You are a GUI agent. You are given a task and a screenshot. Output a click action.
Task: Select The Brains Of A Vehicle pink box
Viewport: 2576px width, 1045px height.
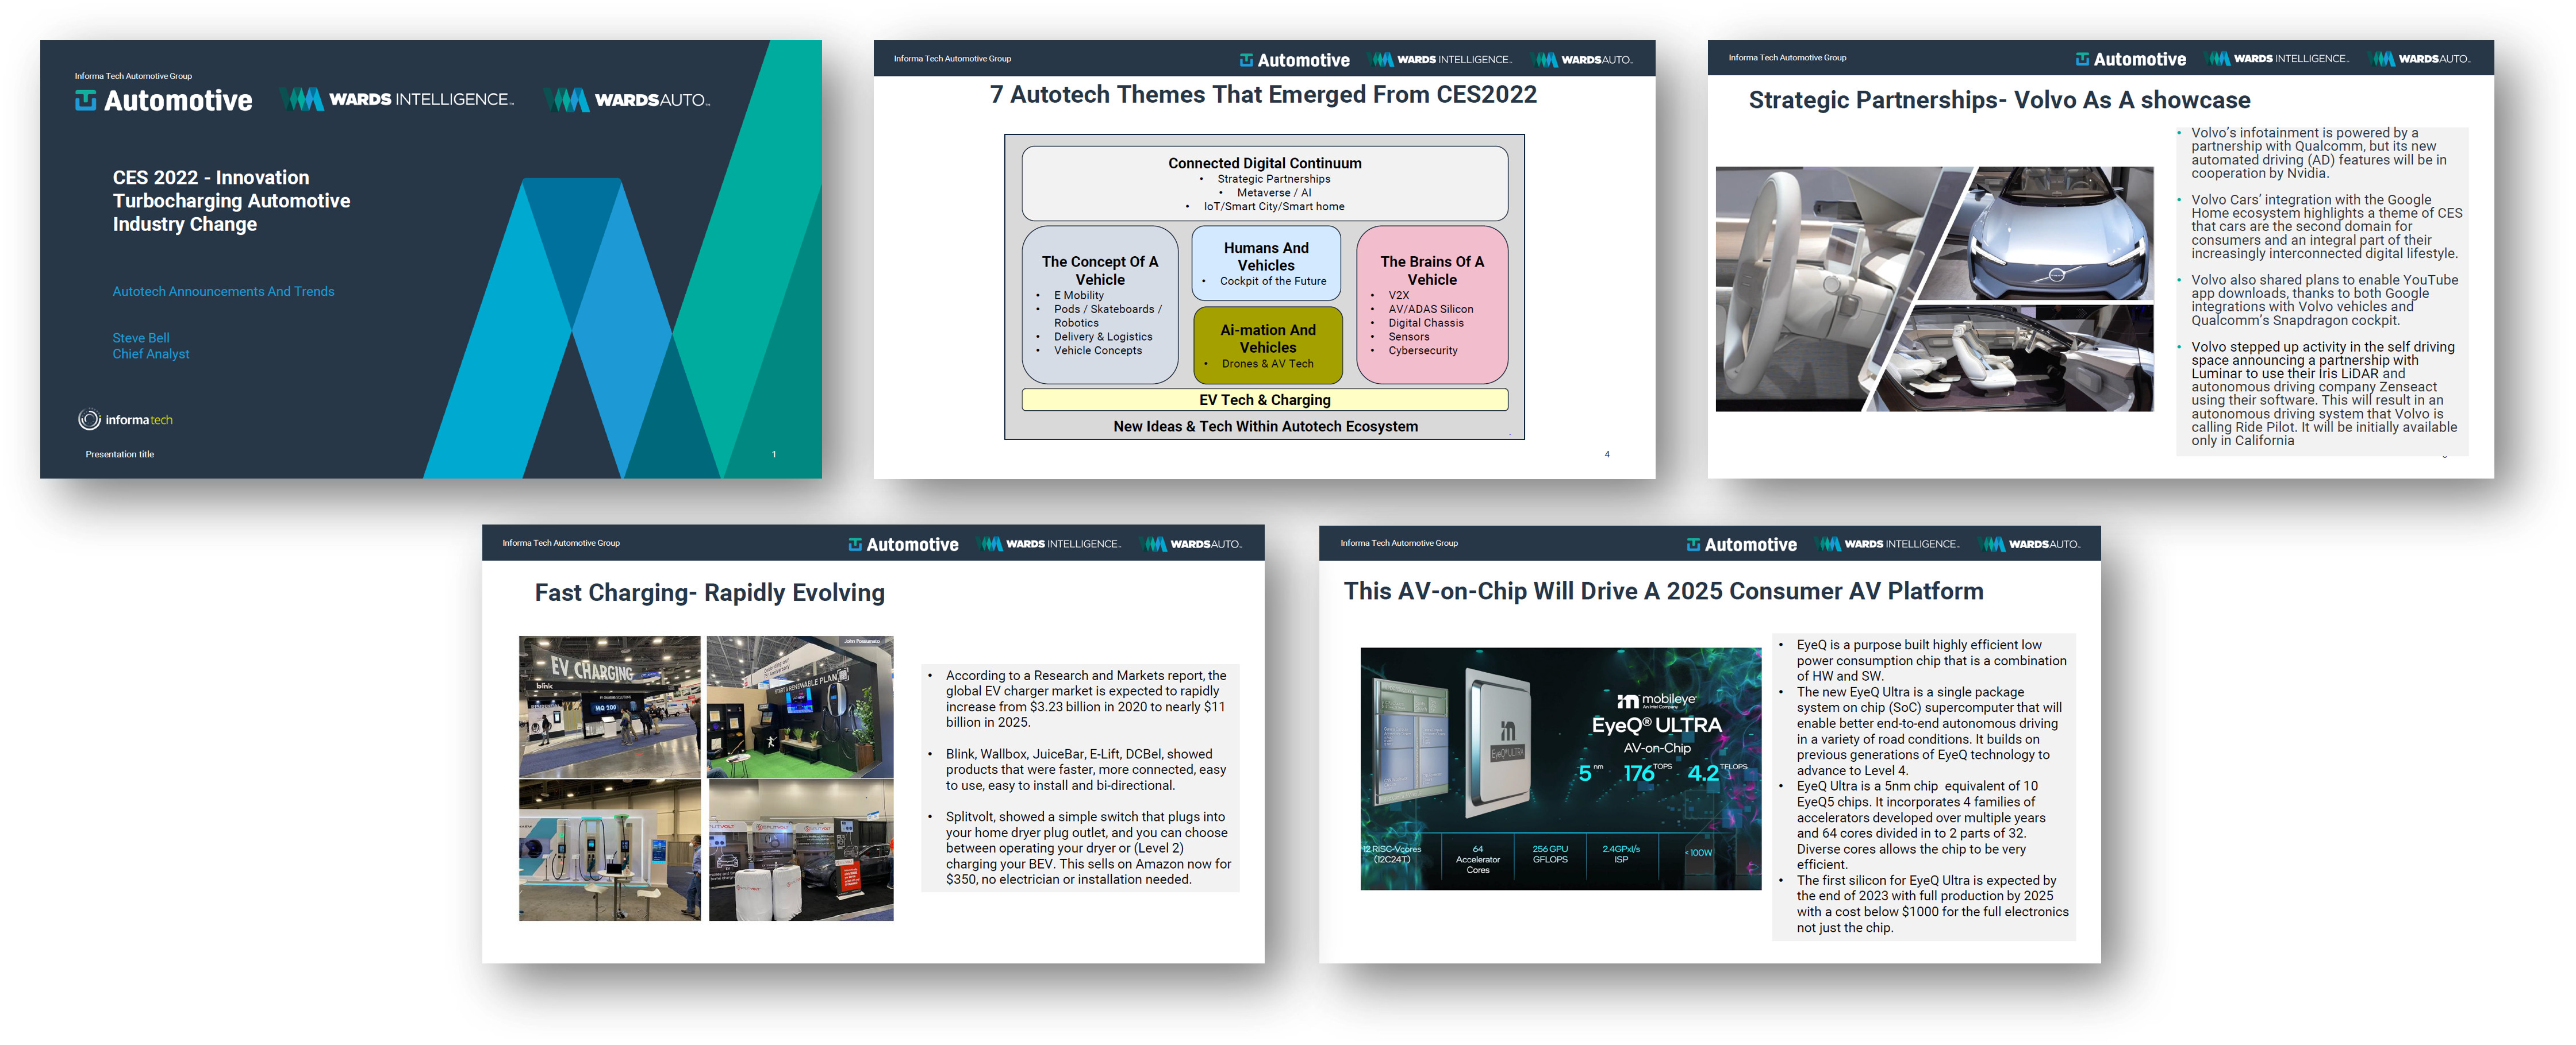[x=1432, y=304]
